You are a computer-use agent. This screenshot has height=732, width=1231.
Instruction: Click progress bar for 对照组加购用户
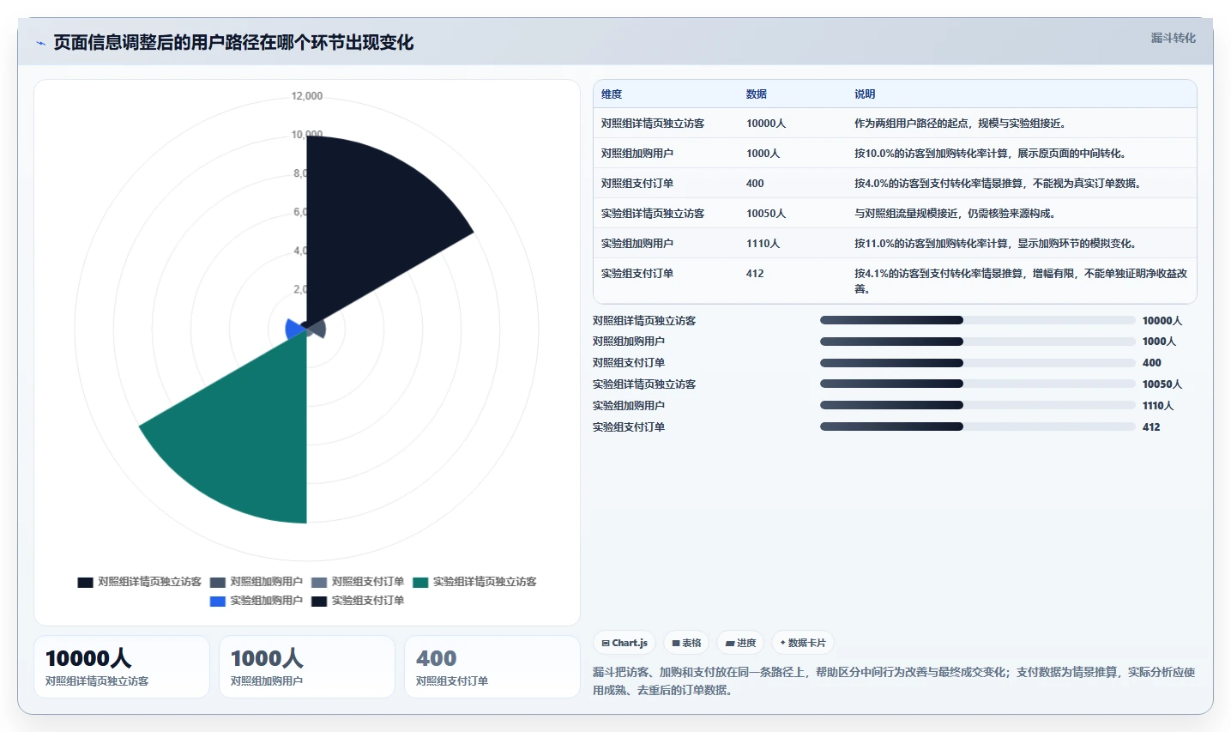pyautogui.click(x=978, y=342)
